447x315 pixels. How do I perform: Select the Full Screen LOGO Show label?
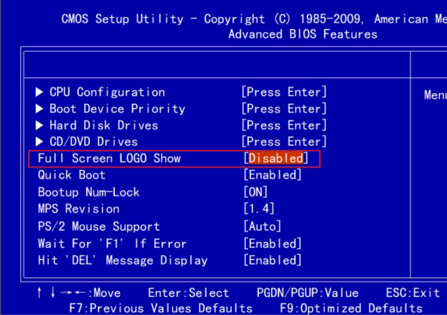click(109, 158)
